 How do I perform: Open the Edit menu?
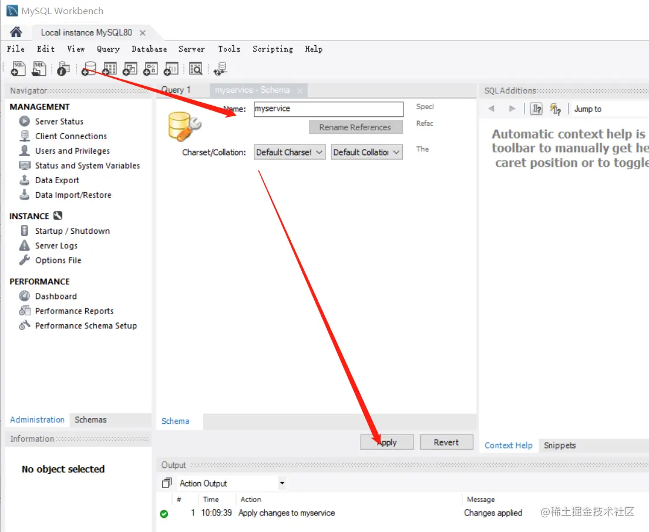[46, 49]
